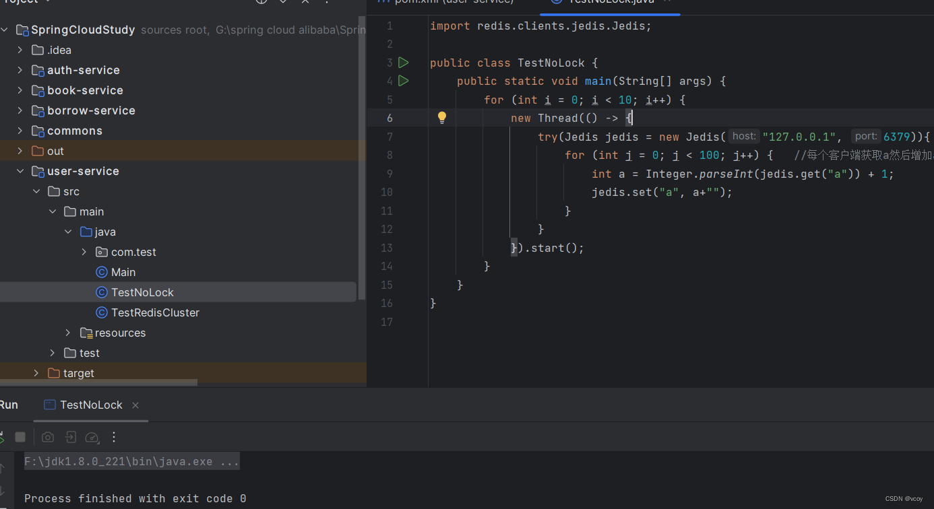
Task: Select the java source folder label
Action: pos(105,232)
